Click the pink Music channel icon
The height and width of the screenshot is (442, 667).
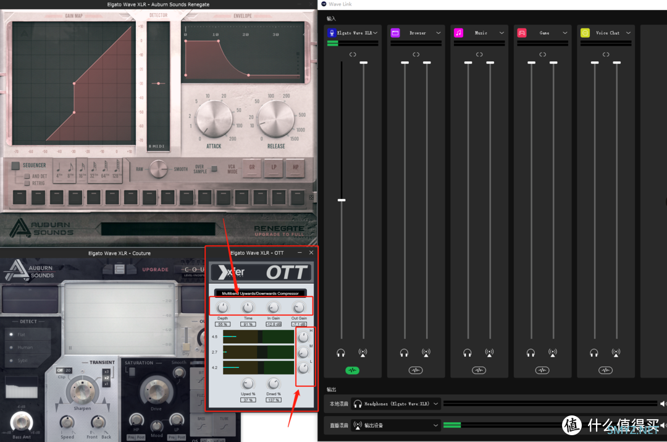tap(458, 33)
